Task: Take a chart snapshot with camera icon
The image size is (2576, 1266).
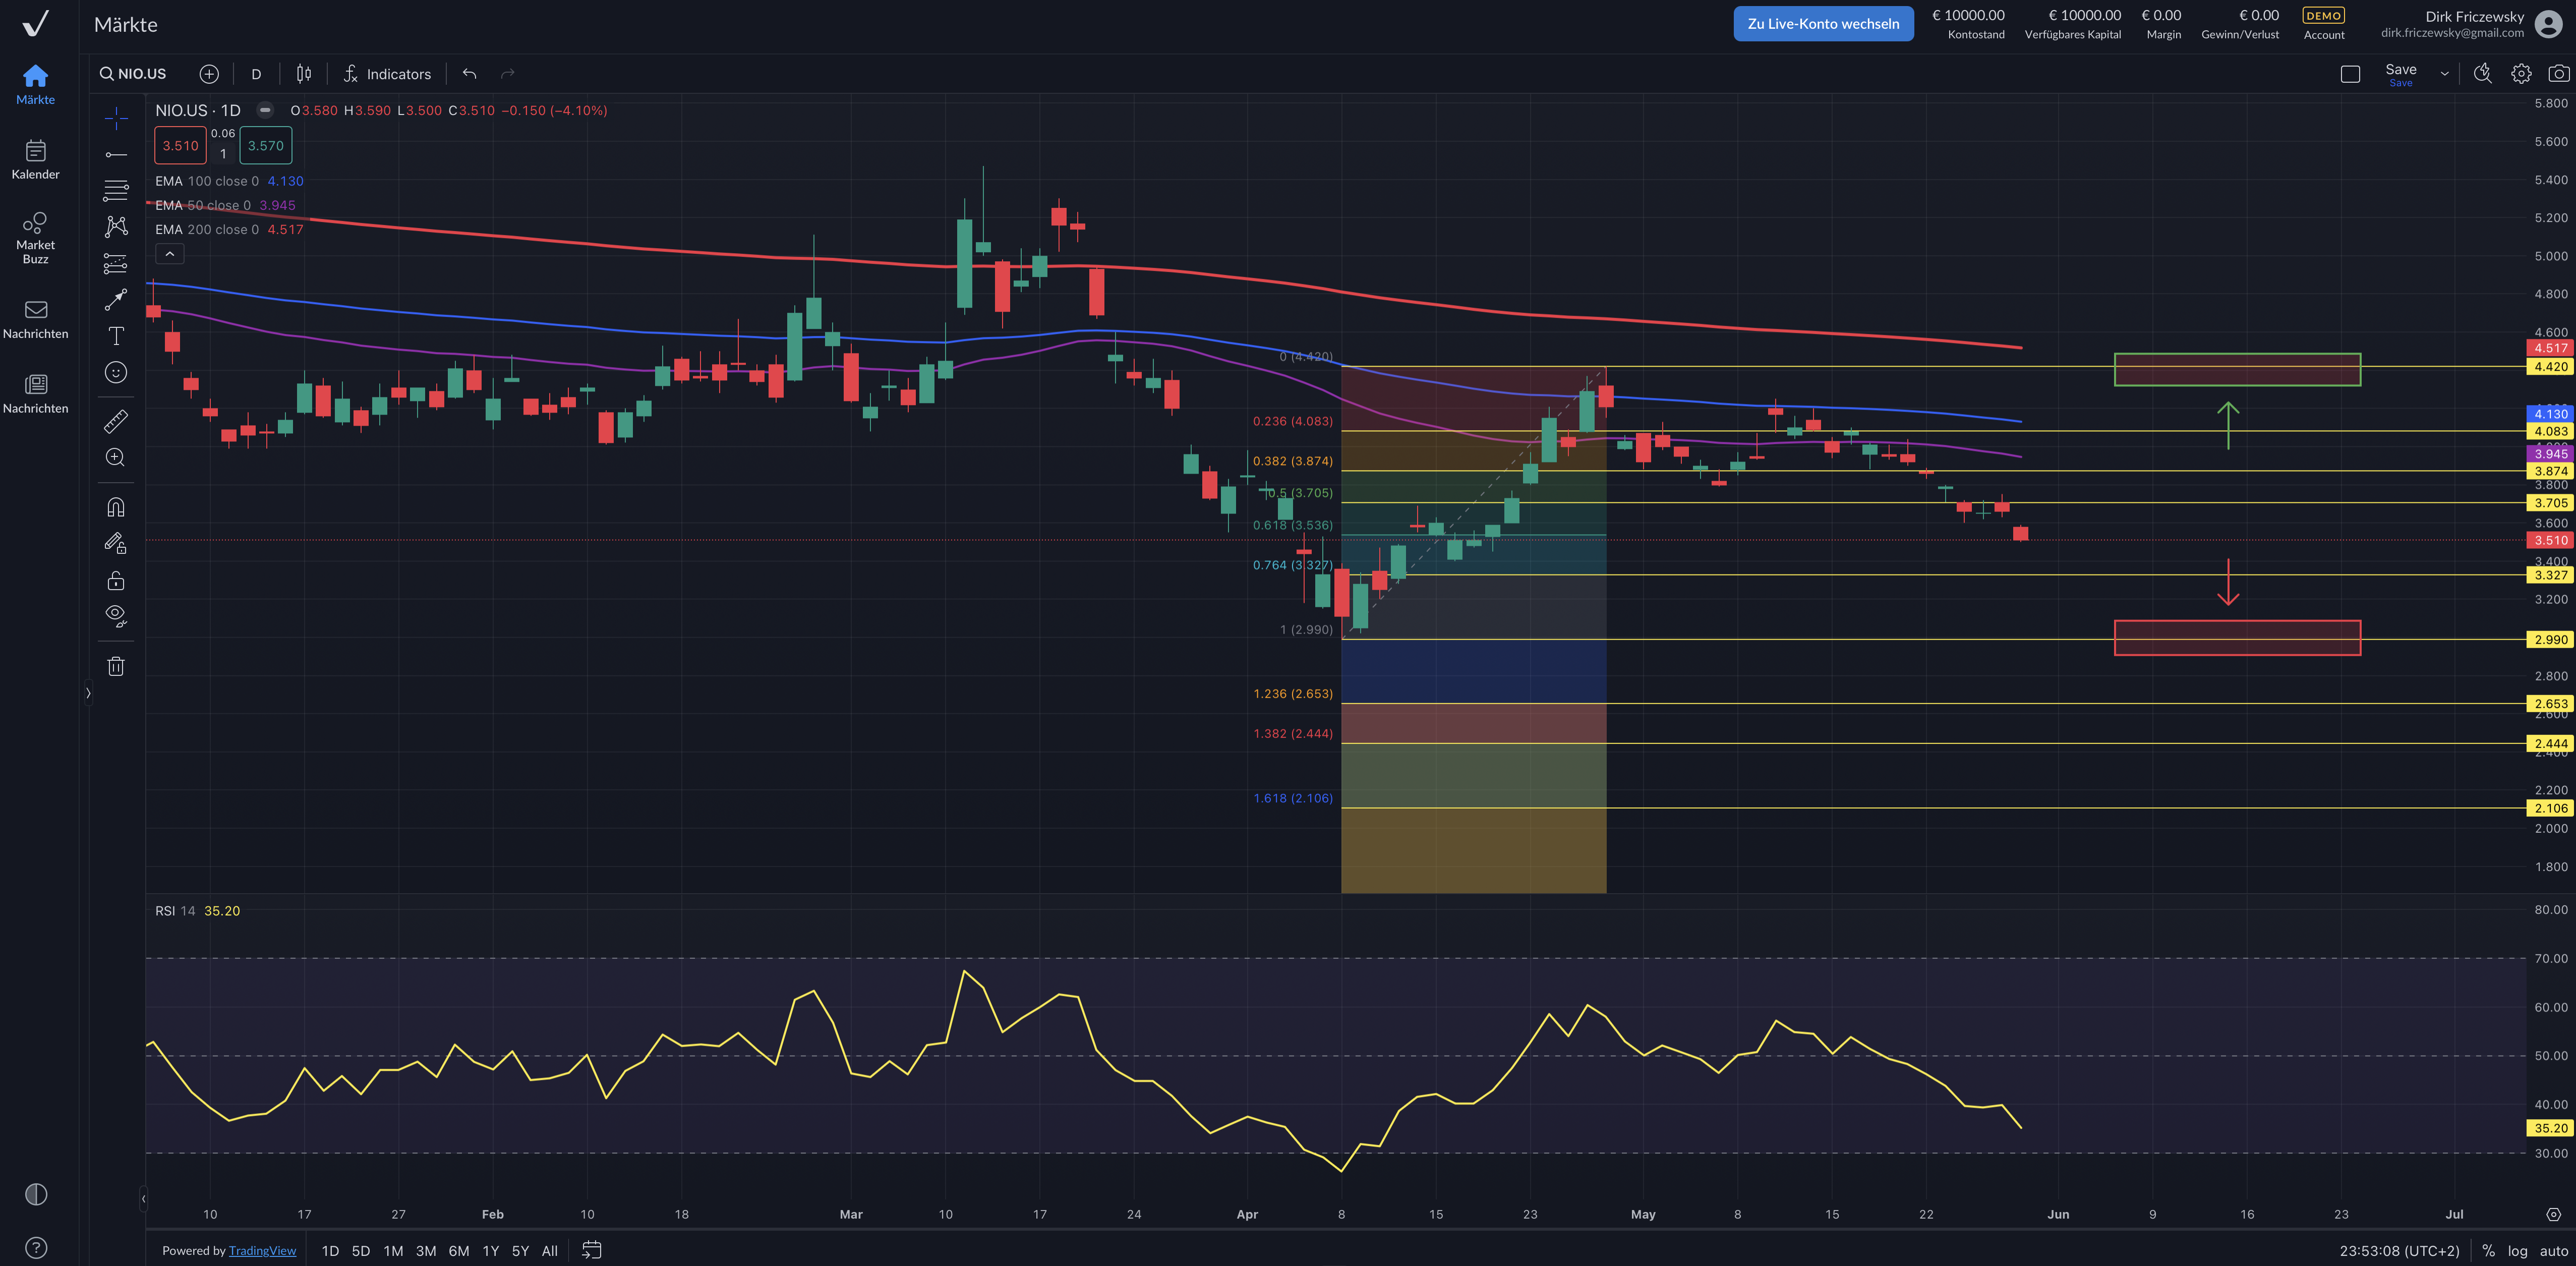Action: coord(2558,74)
